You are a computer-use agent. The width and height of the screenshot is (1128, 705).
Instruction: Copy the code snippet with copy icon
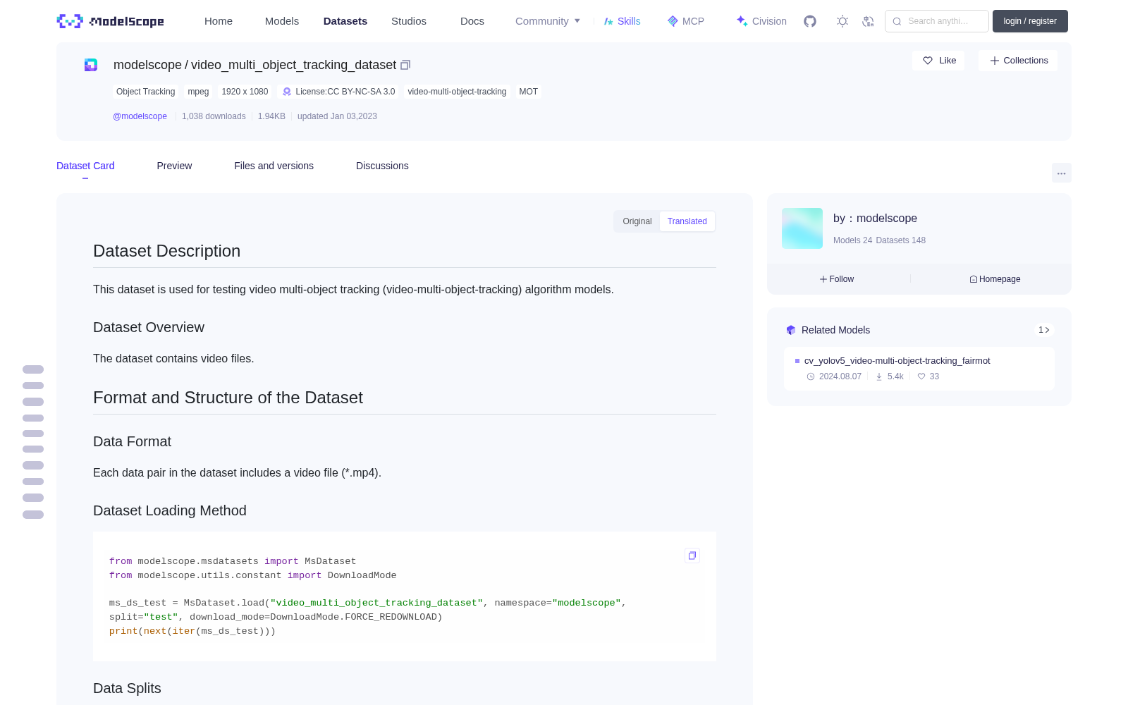[692, 556]
